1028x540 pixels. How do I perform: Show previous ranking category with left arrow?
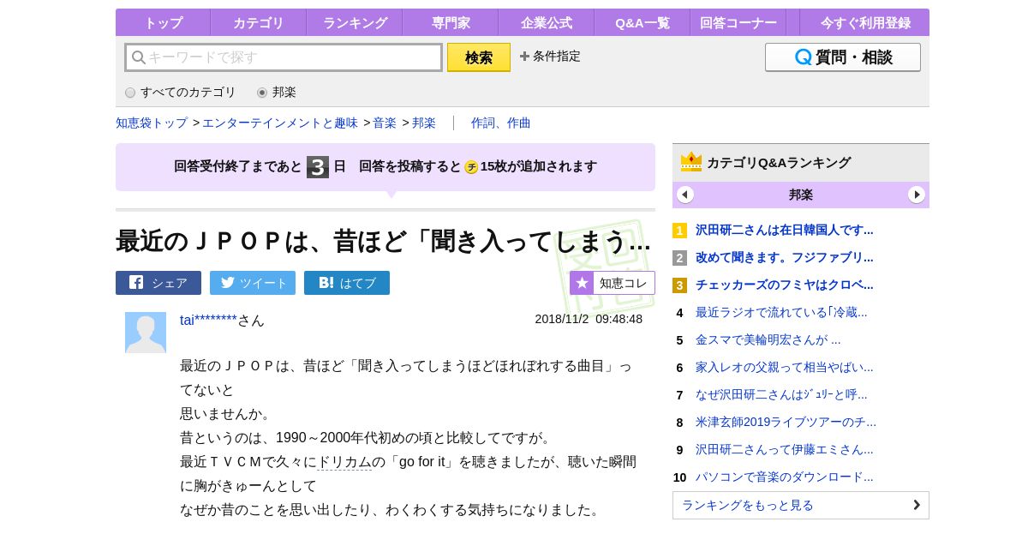pyautogui.click(x=685, y=195)
